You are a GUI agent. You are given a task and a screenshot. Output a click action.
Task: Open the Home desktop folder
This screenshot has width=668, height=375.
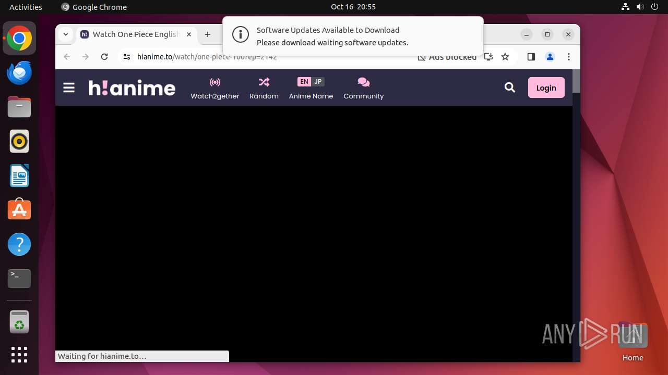tap(633, 342)
